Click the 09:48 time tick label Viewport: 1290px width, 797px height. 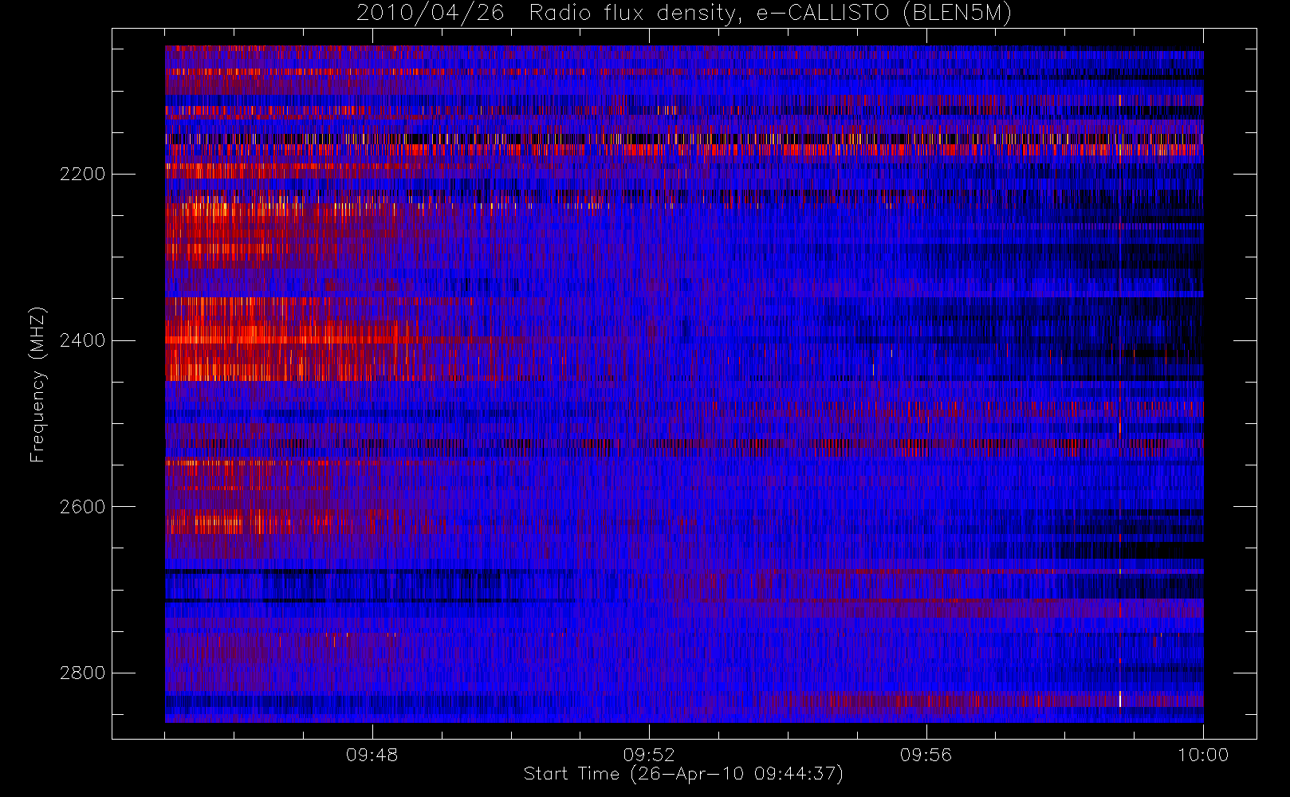372,755
